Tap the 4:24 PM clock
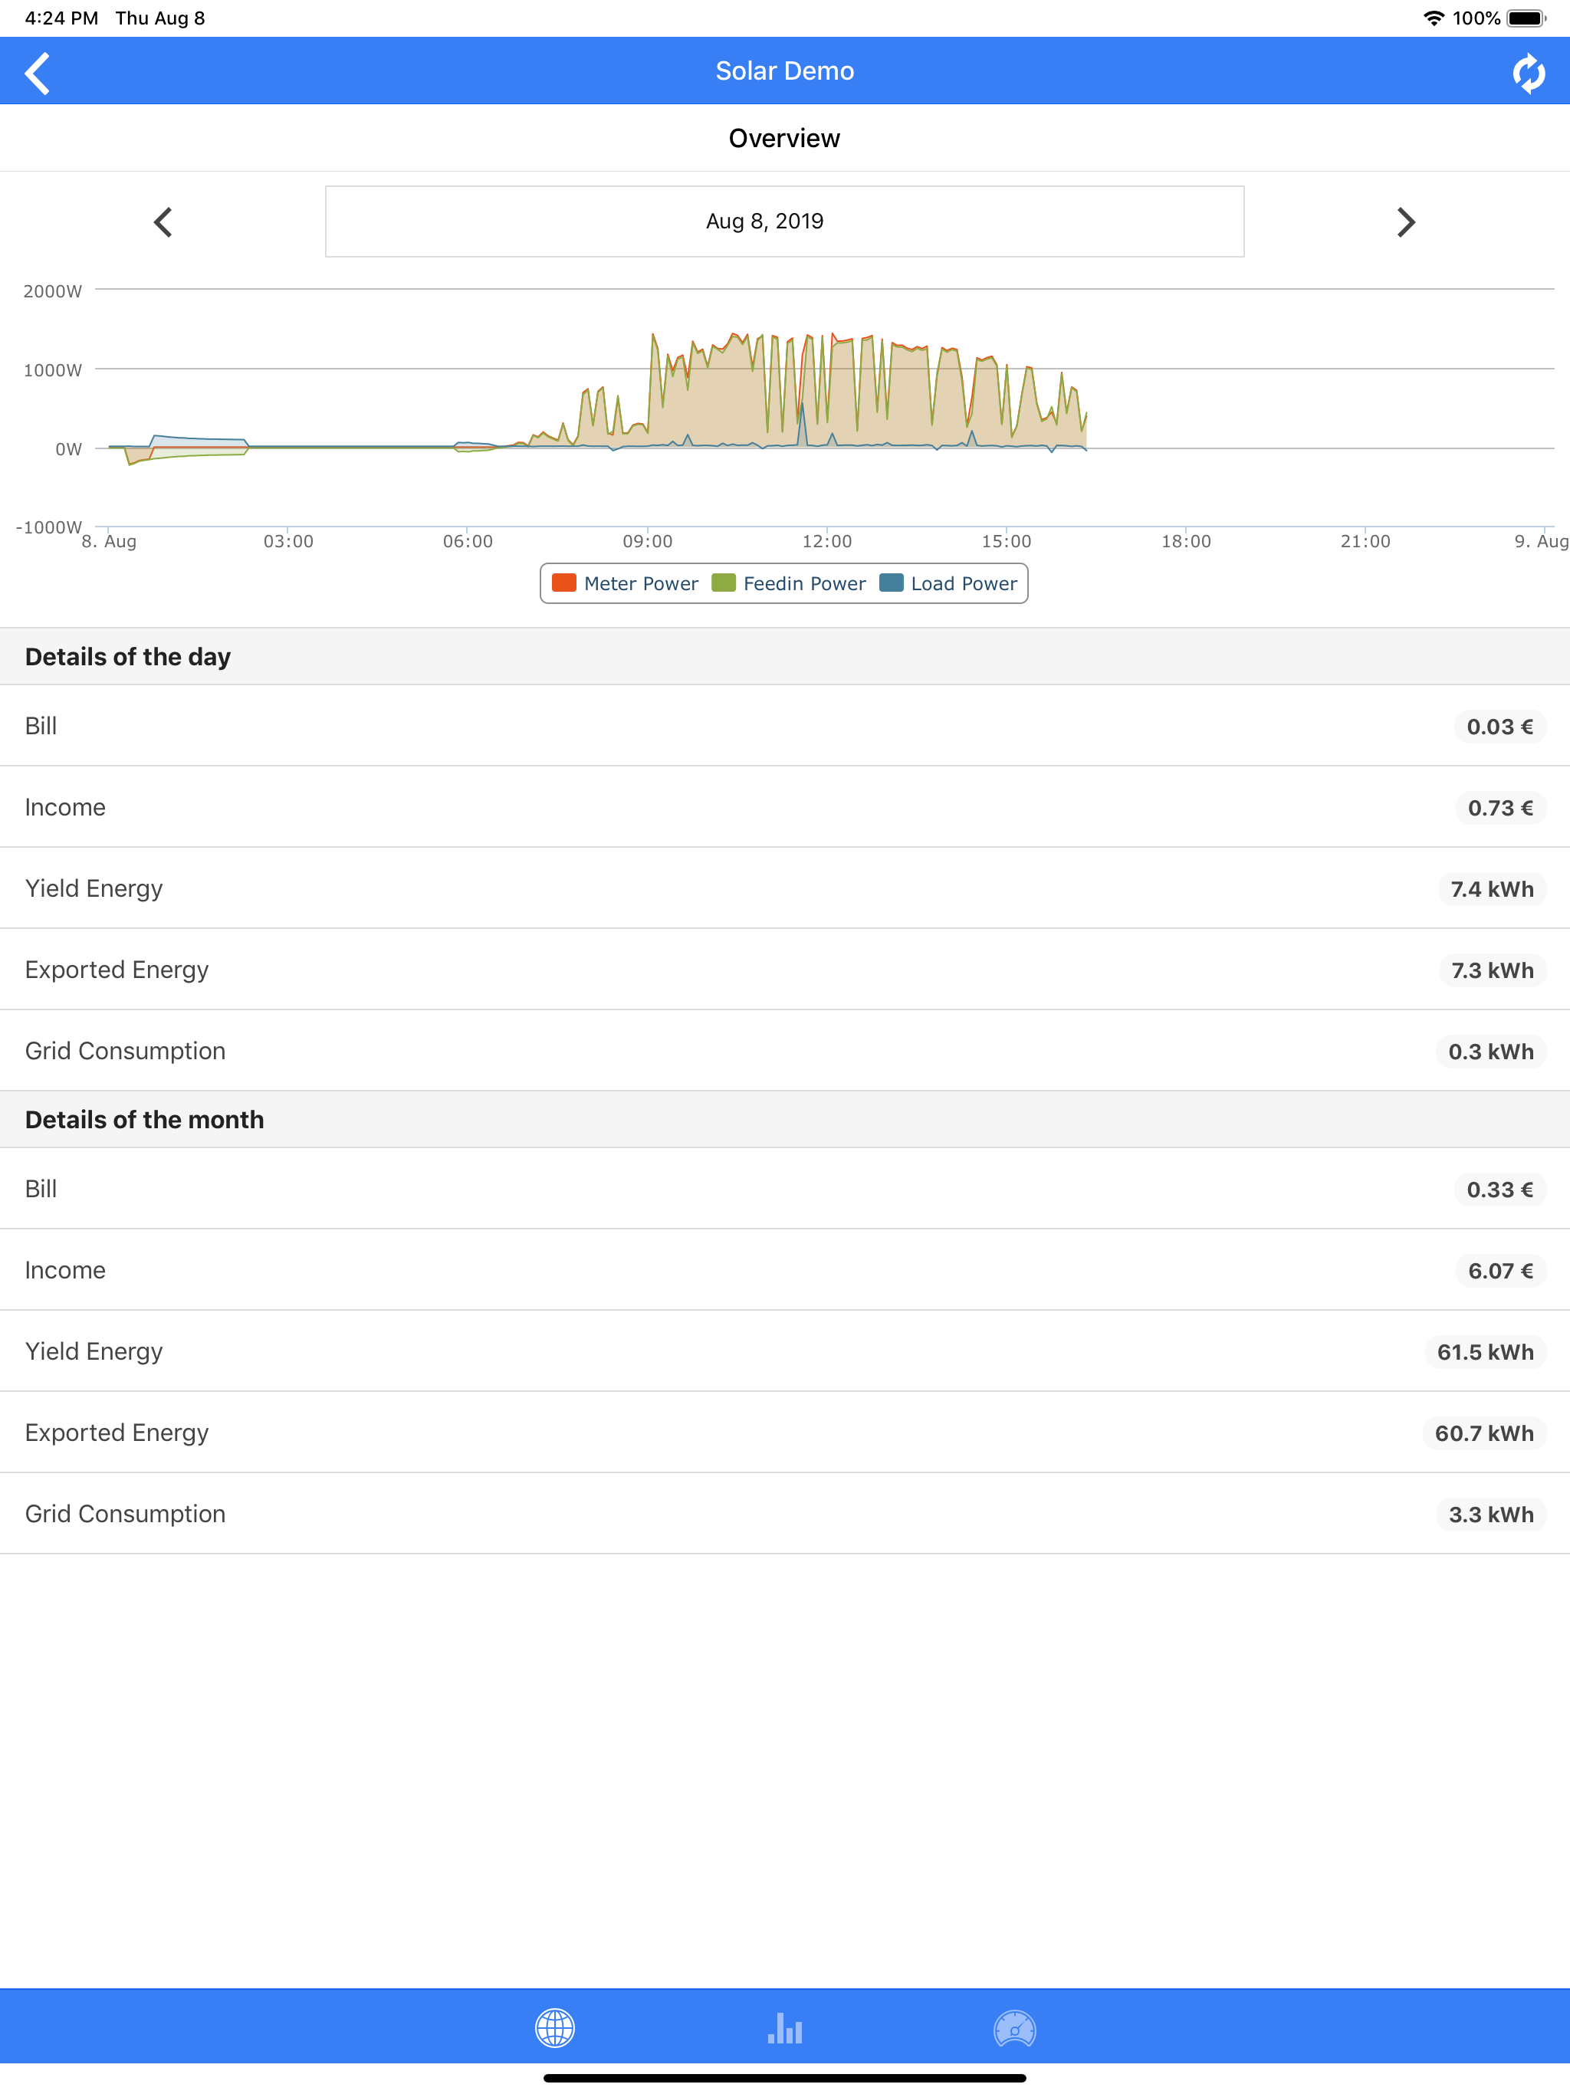Screen dimensions: 1570x2094 (x=61, y=18)
